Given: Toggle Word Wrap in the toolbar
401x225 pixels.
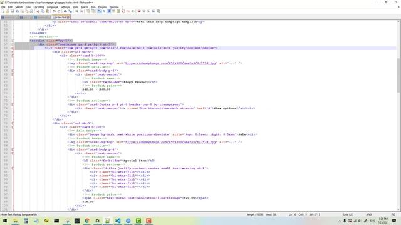Looking at the screenshot, I should (x=99, y=11).
